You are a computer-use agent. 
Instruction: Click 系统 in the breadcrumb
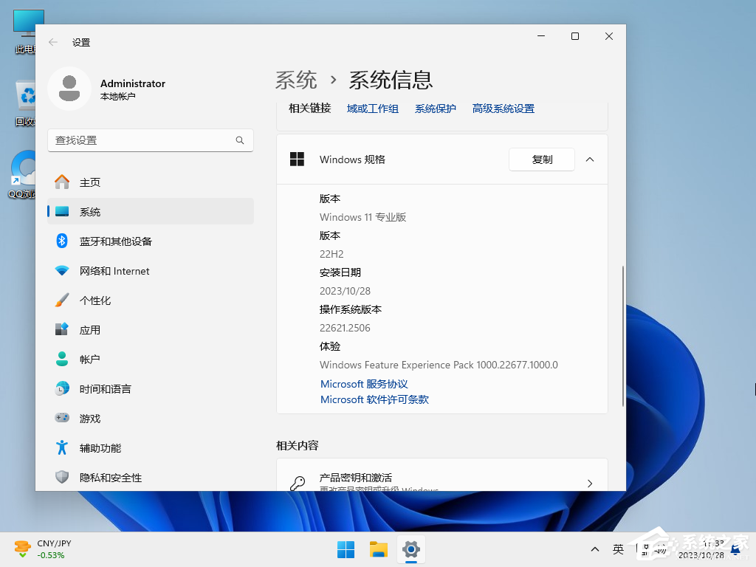tap(296, 80)
